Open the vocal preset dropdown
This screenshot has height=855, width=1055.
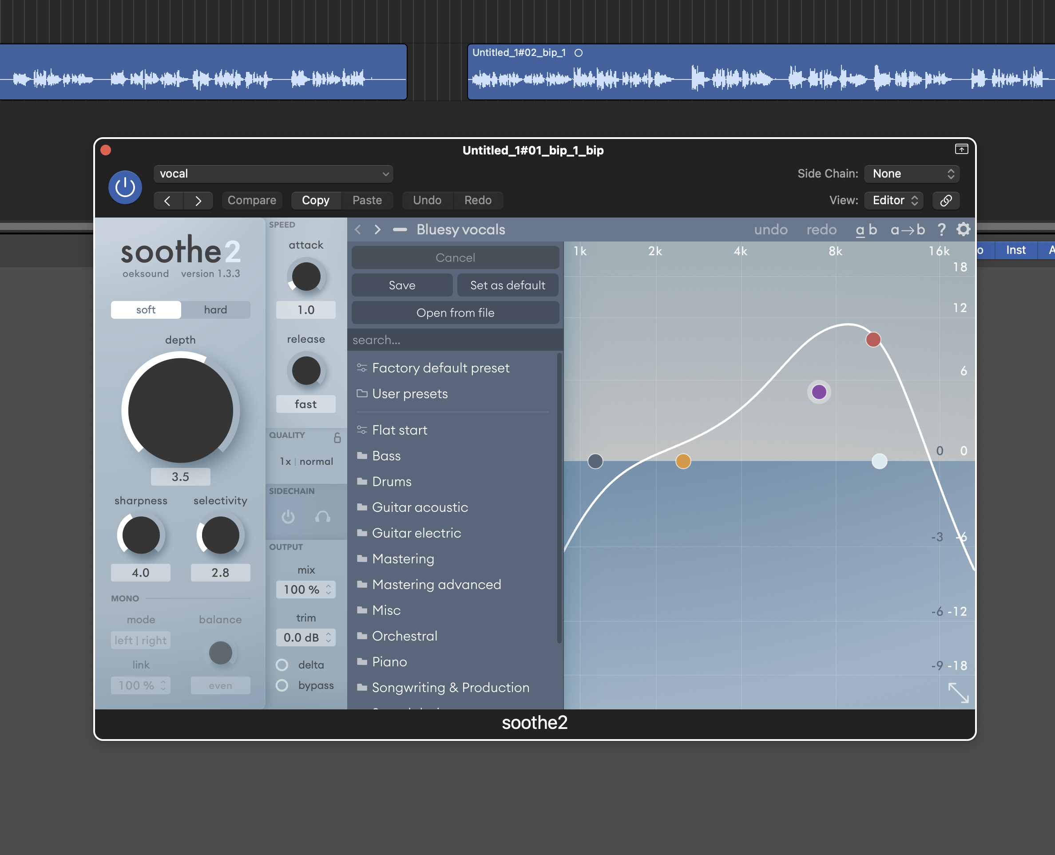coord(274,174)
